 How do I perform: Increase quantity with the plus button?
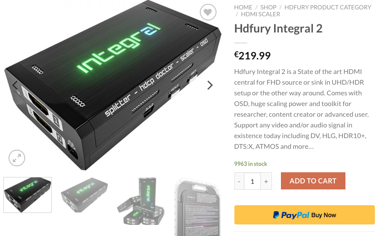[x=266, y=181]
